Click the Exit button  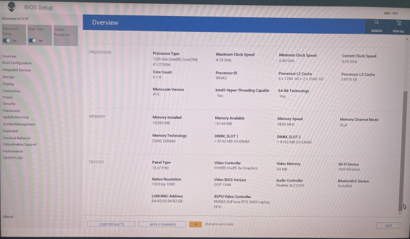pyautogui.click(x=388, y=226)
